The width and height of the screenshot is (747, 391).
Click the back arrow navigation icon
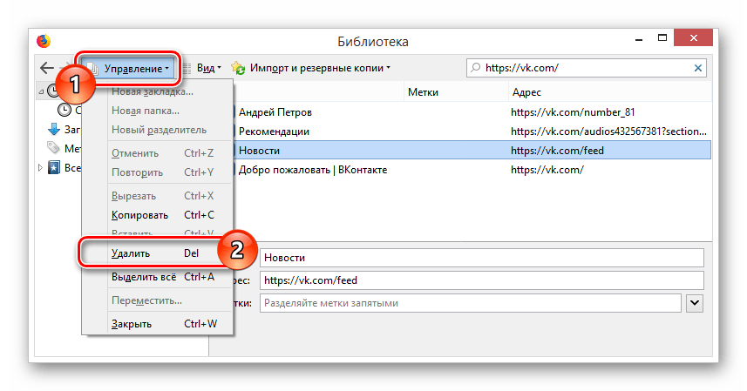tap(47, 68)
